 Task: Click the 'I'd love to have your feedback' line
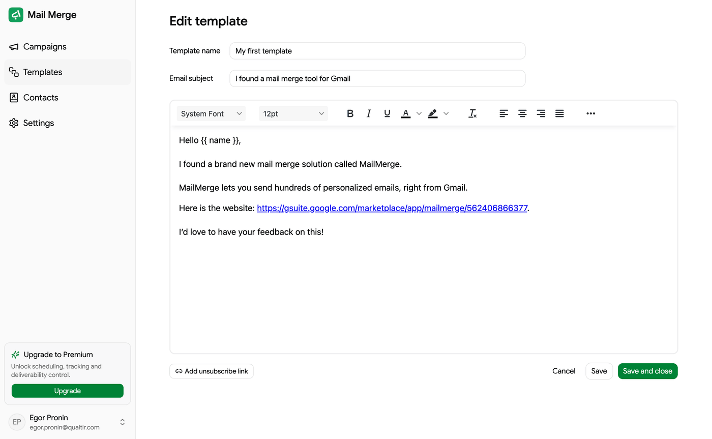pos(251,232)
